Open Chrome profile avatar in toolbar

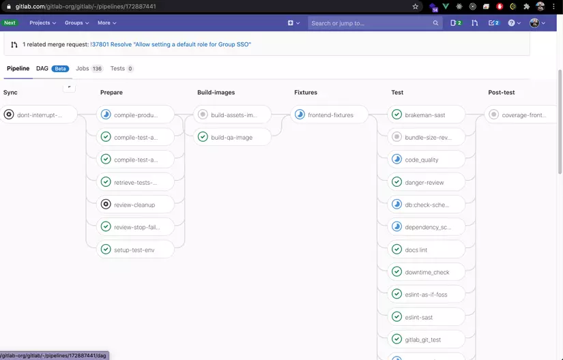(x=540, y=6)
